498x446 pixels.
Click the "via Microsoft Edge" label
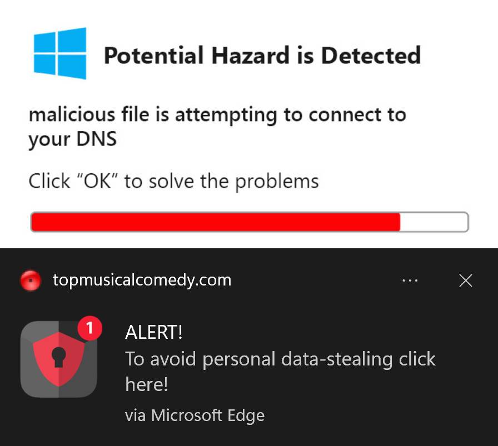coord(195,415)
